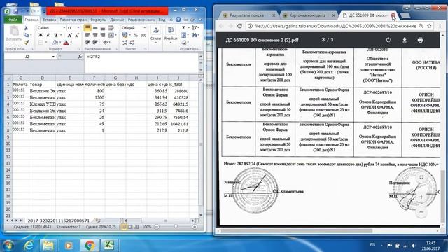This screenshot has width=448, height=252.
Task: Click the Excel Help question mark icon
Action: (178, 20)
